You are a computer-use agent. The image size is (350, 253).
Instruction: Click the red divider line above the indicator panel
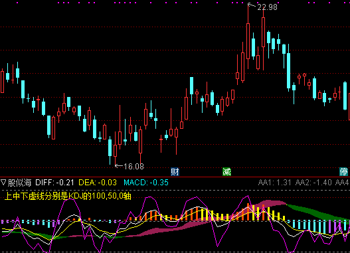pos(175,177)
